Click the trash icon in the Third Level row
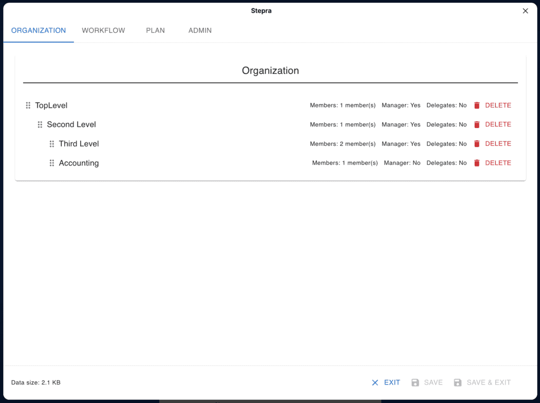The height and width of the screenshot is (403, 540). pyautogui.click(x=477, y=144)
